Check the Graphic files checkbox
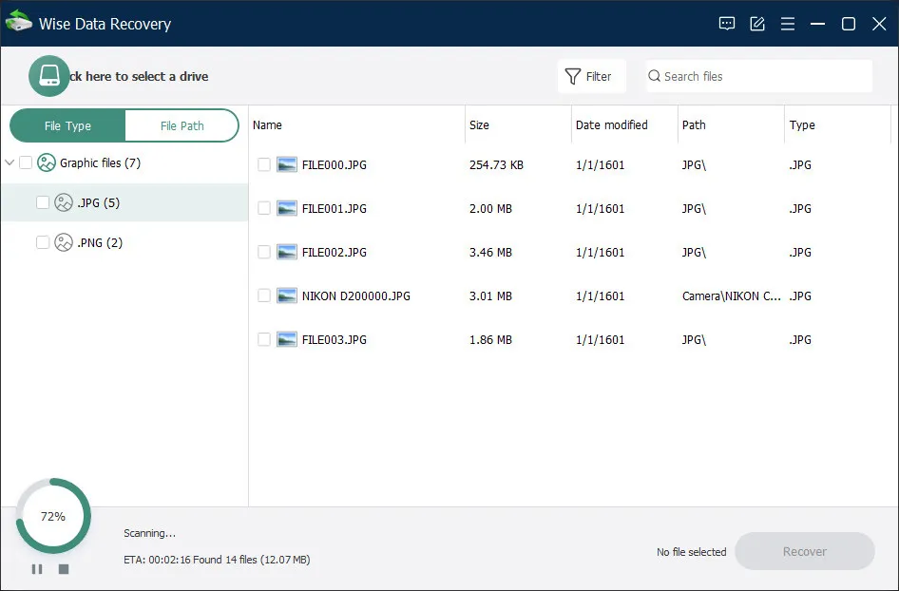This screenshot has height=591, width=899. click(26, 162)
